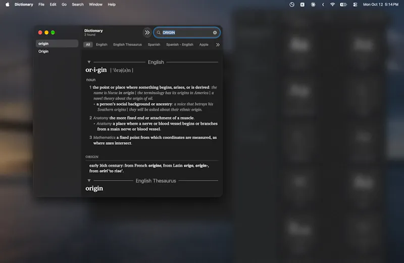Click the or·i·gin headword
404x263 pixels.
(96, 70)
